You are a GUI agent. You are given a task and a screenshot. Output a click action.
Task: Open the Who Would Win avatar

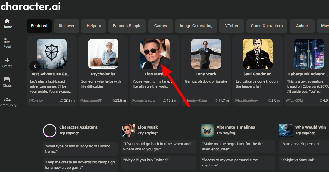pyautogui.click(x=286, y=131)
